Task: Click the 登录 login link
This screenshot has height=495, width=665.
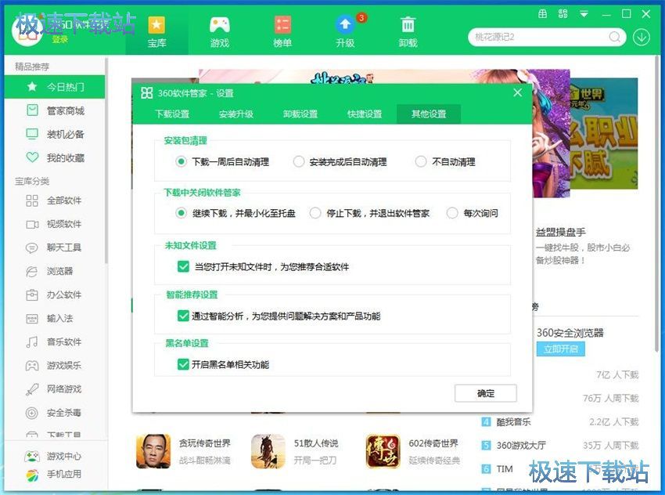Action: point(59,39)
